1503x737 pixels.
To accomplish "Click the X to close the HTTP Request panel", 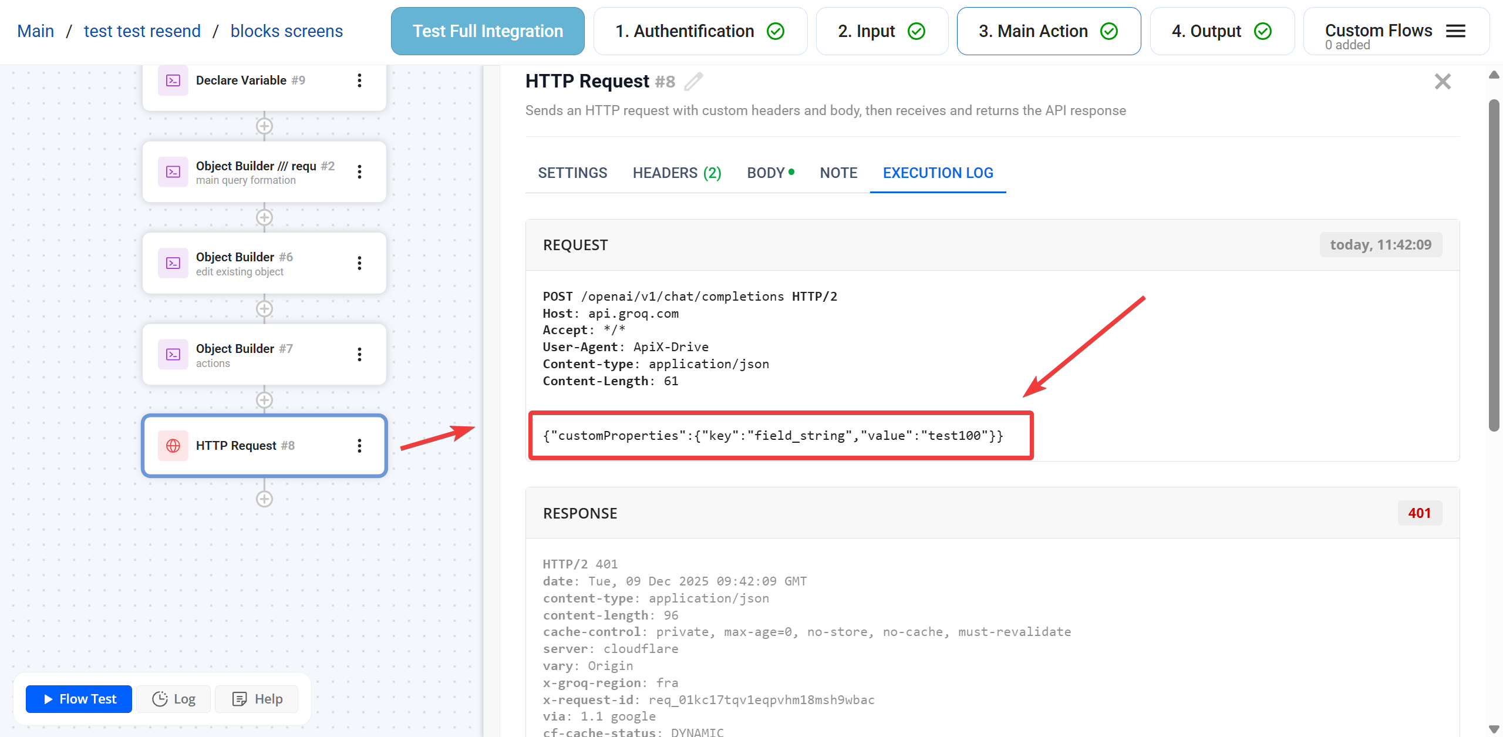I will point(1442,82).
